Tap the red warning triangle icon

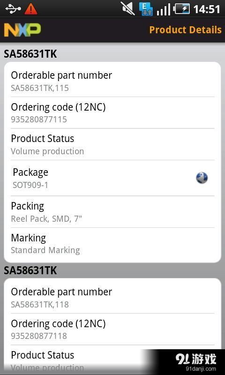coord(31,9)
